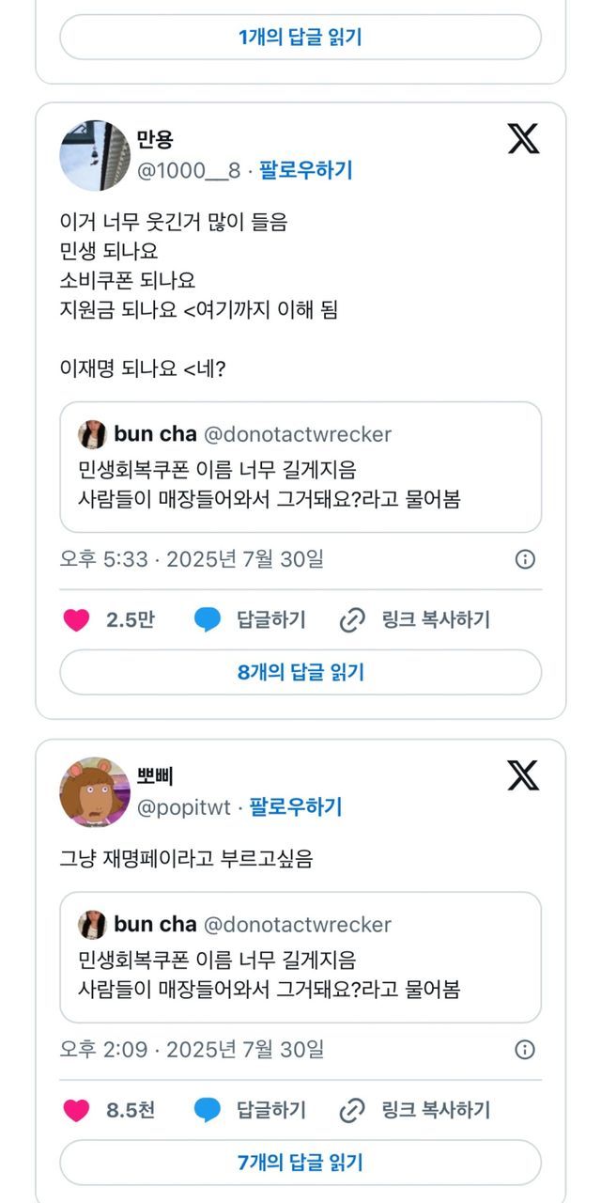Open timestamp 오후 5:33 · 2025년 7월 30일

point(192,559)
